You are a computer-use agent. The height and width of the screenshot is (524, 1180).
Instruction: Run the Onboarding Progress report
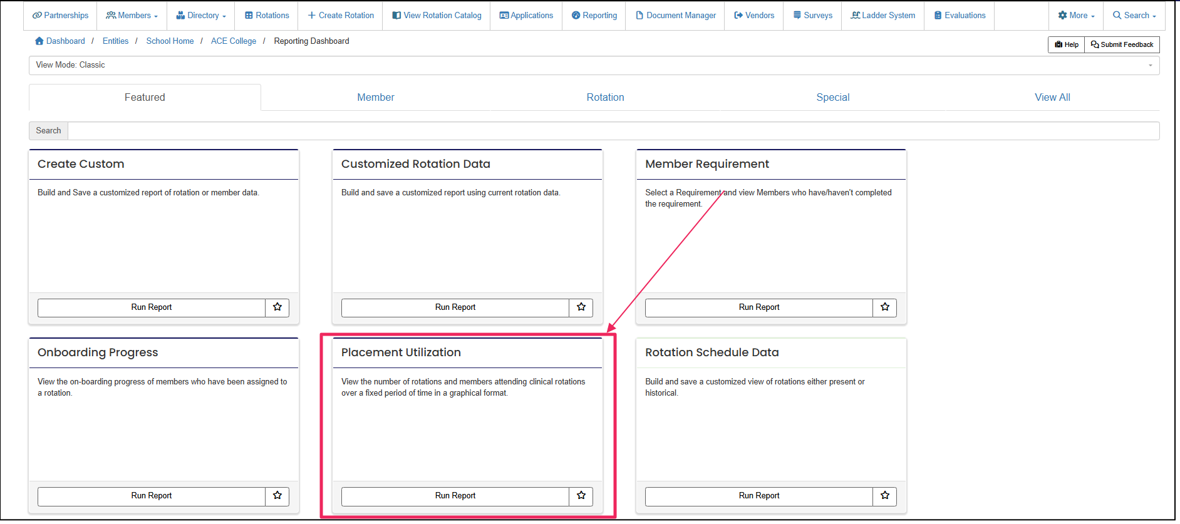pos(152,496)
